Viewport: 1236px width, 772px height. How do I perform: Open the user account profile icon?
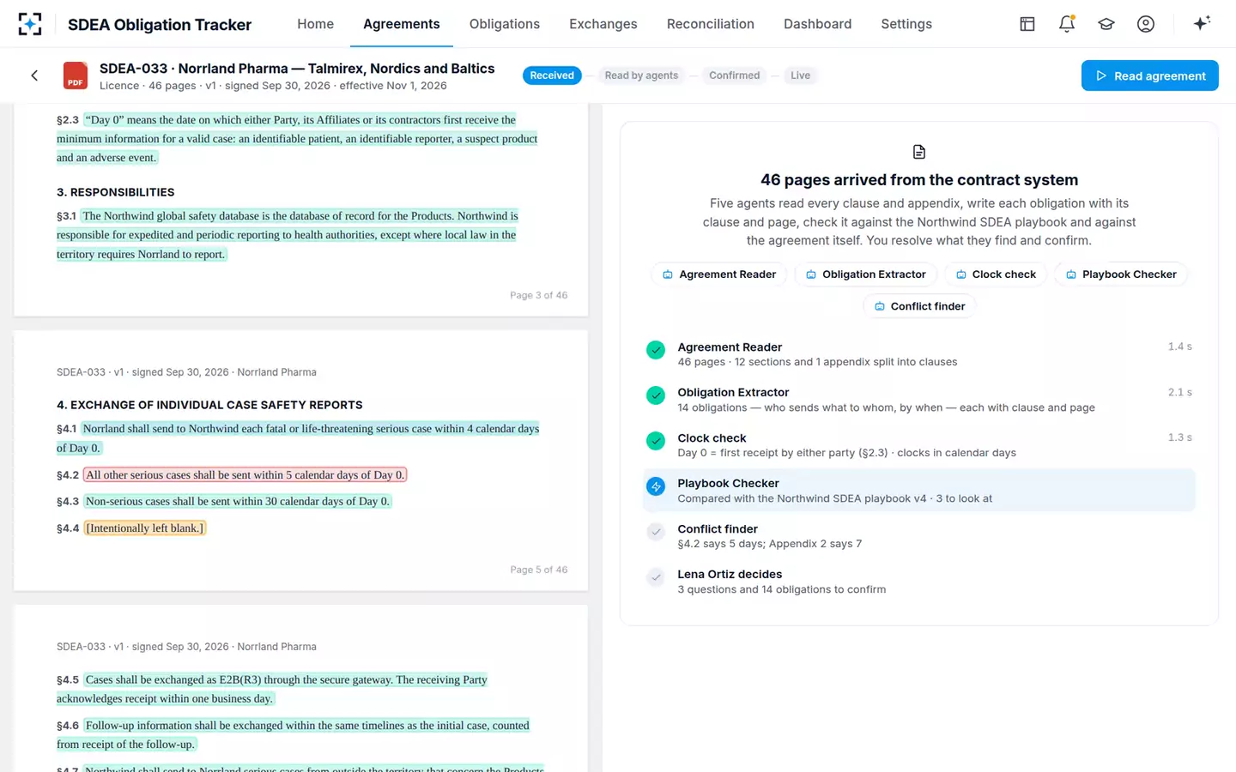tap(1146, 24)
